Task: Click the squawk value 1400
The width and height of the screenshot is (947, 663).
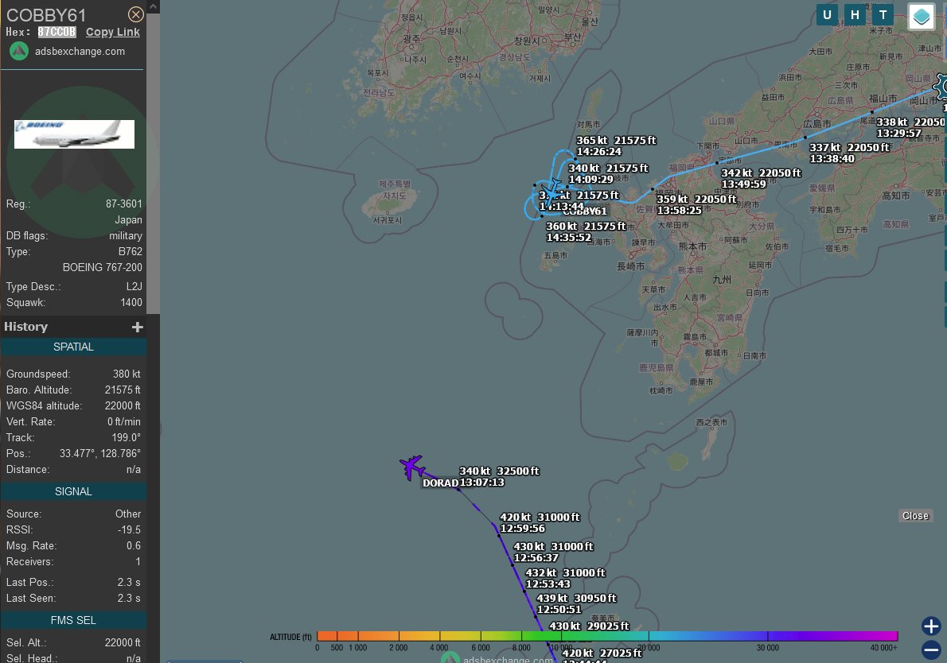Action: 131,302
